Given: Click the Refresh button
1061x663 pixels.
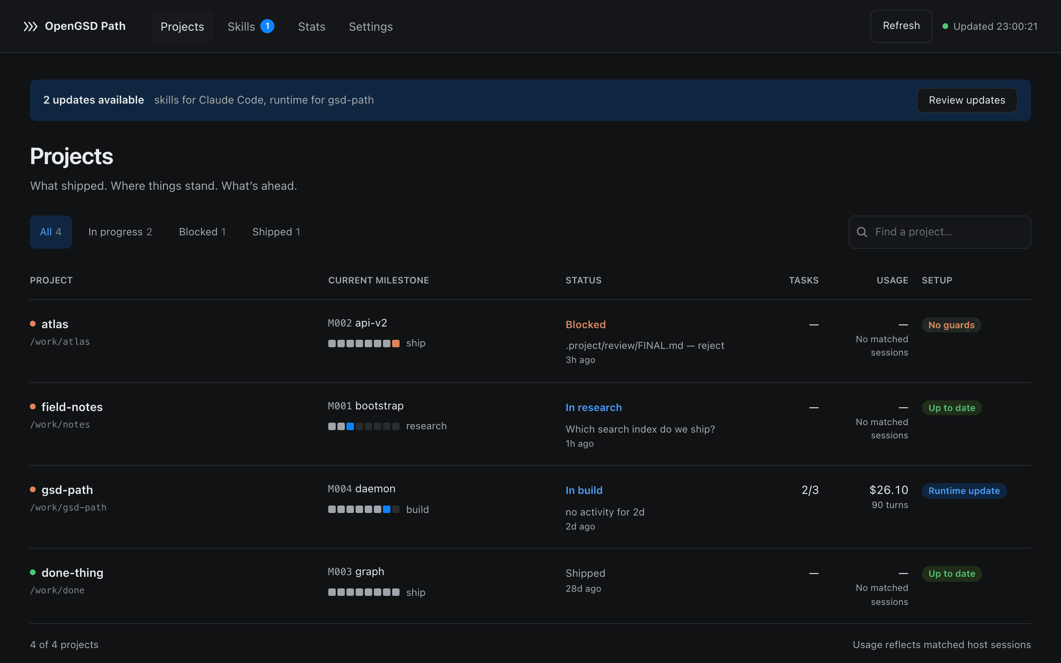Looking at the screenshot, I should 901,26.
